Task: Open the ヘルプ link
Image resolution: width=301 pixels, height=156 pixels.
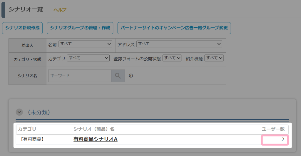Action: [60, 10]
